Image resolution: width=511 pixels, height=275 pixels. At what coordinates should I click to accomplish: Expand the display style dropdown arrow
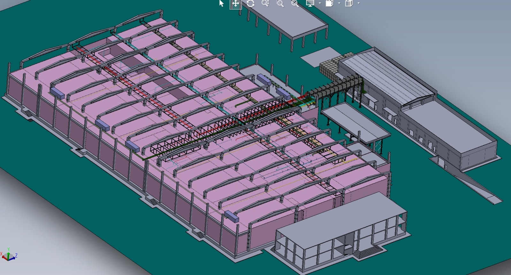click(x=358, y=4)
